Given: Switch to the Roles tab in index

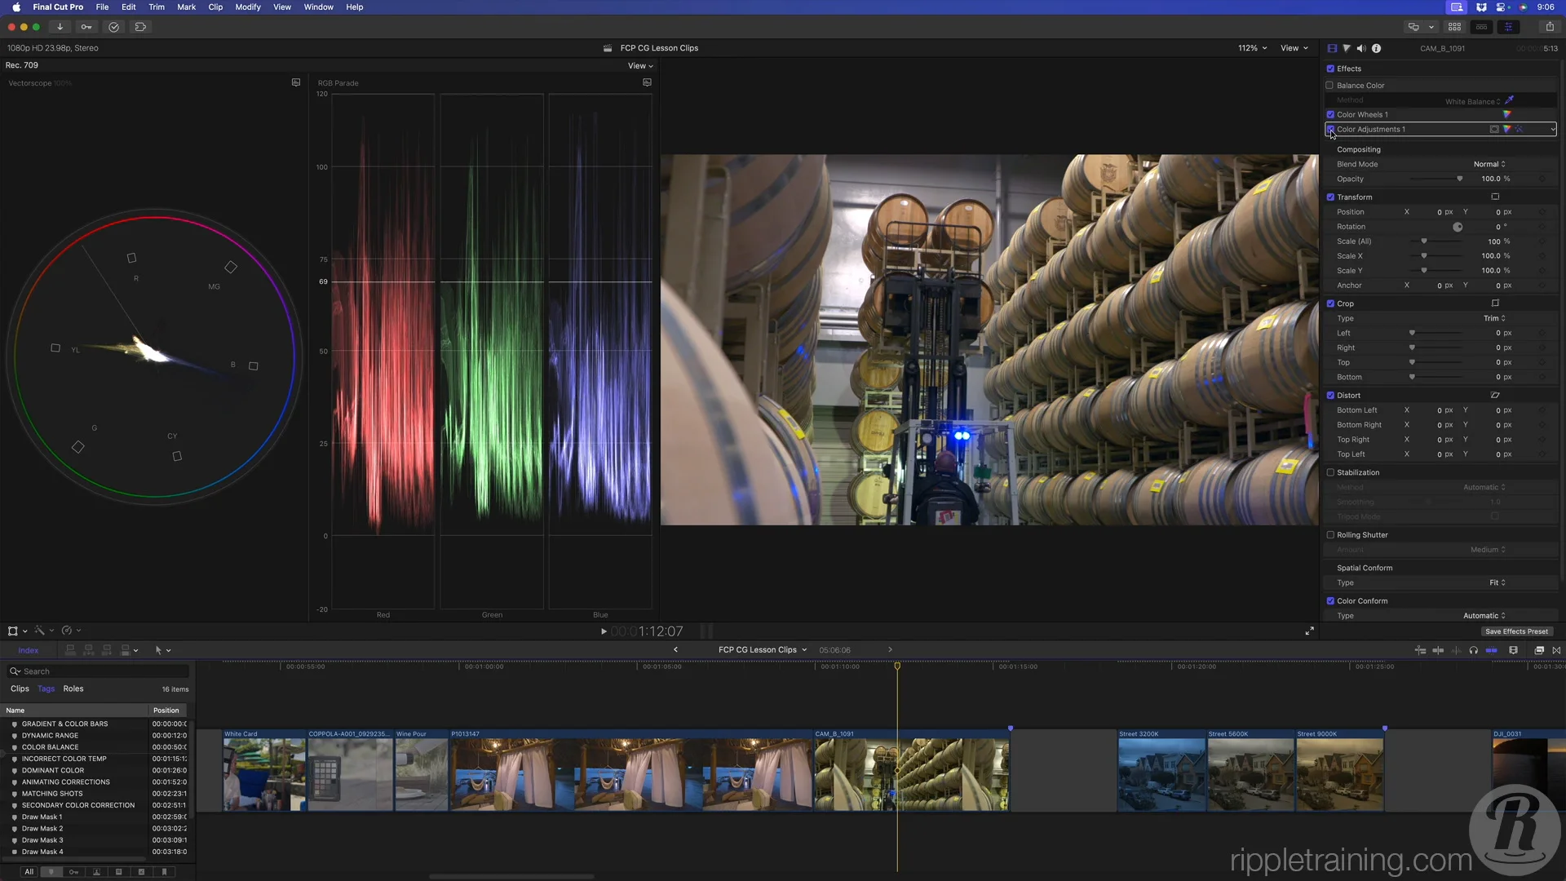Looking at the screenshot, I should pyautogui.click(x=73, y=688).
